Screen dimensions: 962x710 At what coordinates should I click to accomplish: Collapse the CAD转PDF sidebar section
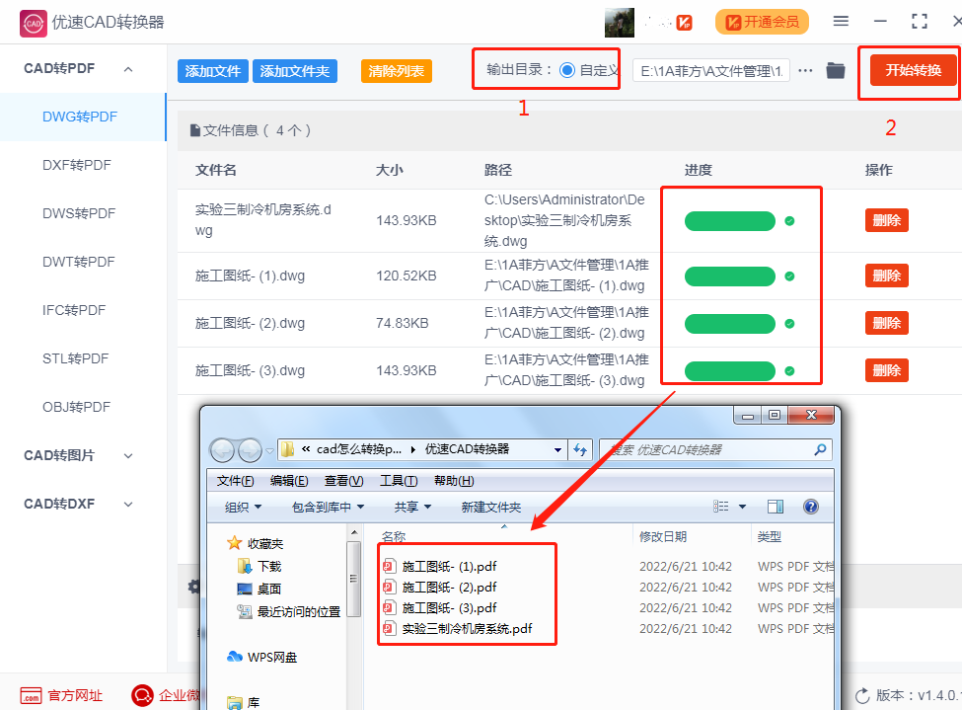click(x=128, y=69)
